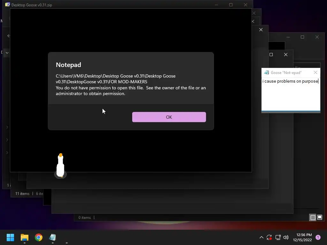Screen dimensions: 327x245
Task: Click the back arrow in the Explorer window
Action: 9,36
